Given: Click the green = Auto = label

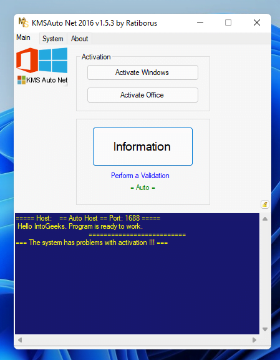Looking at the screenshot, I should pyautogui.click(x=143, y=187).
